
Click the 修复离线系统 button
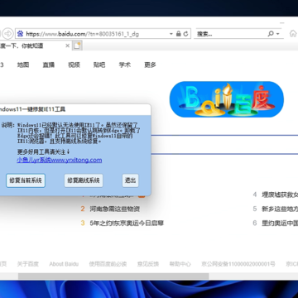pos(84,180)
